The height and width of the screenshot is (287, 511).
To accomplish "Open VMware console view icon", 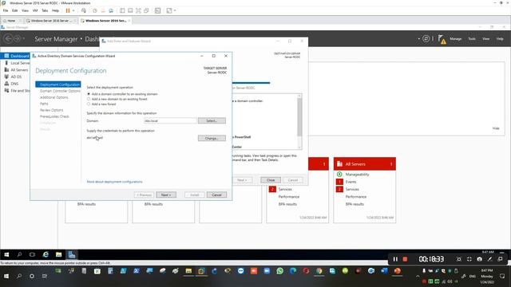I will point(158,10).
